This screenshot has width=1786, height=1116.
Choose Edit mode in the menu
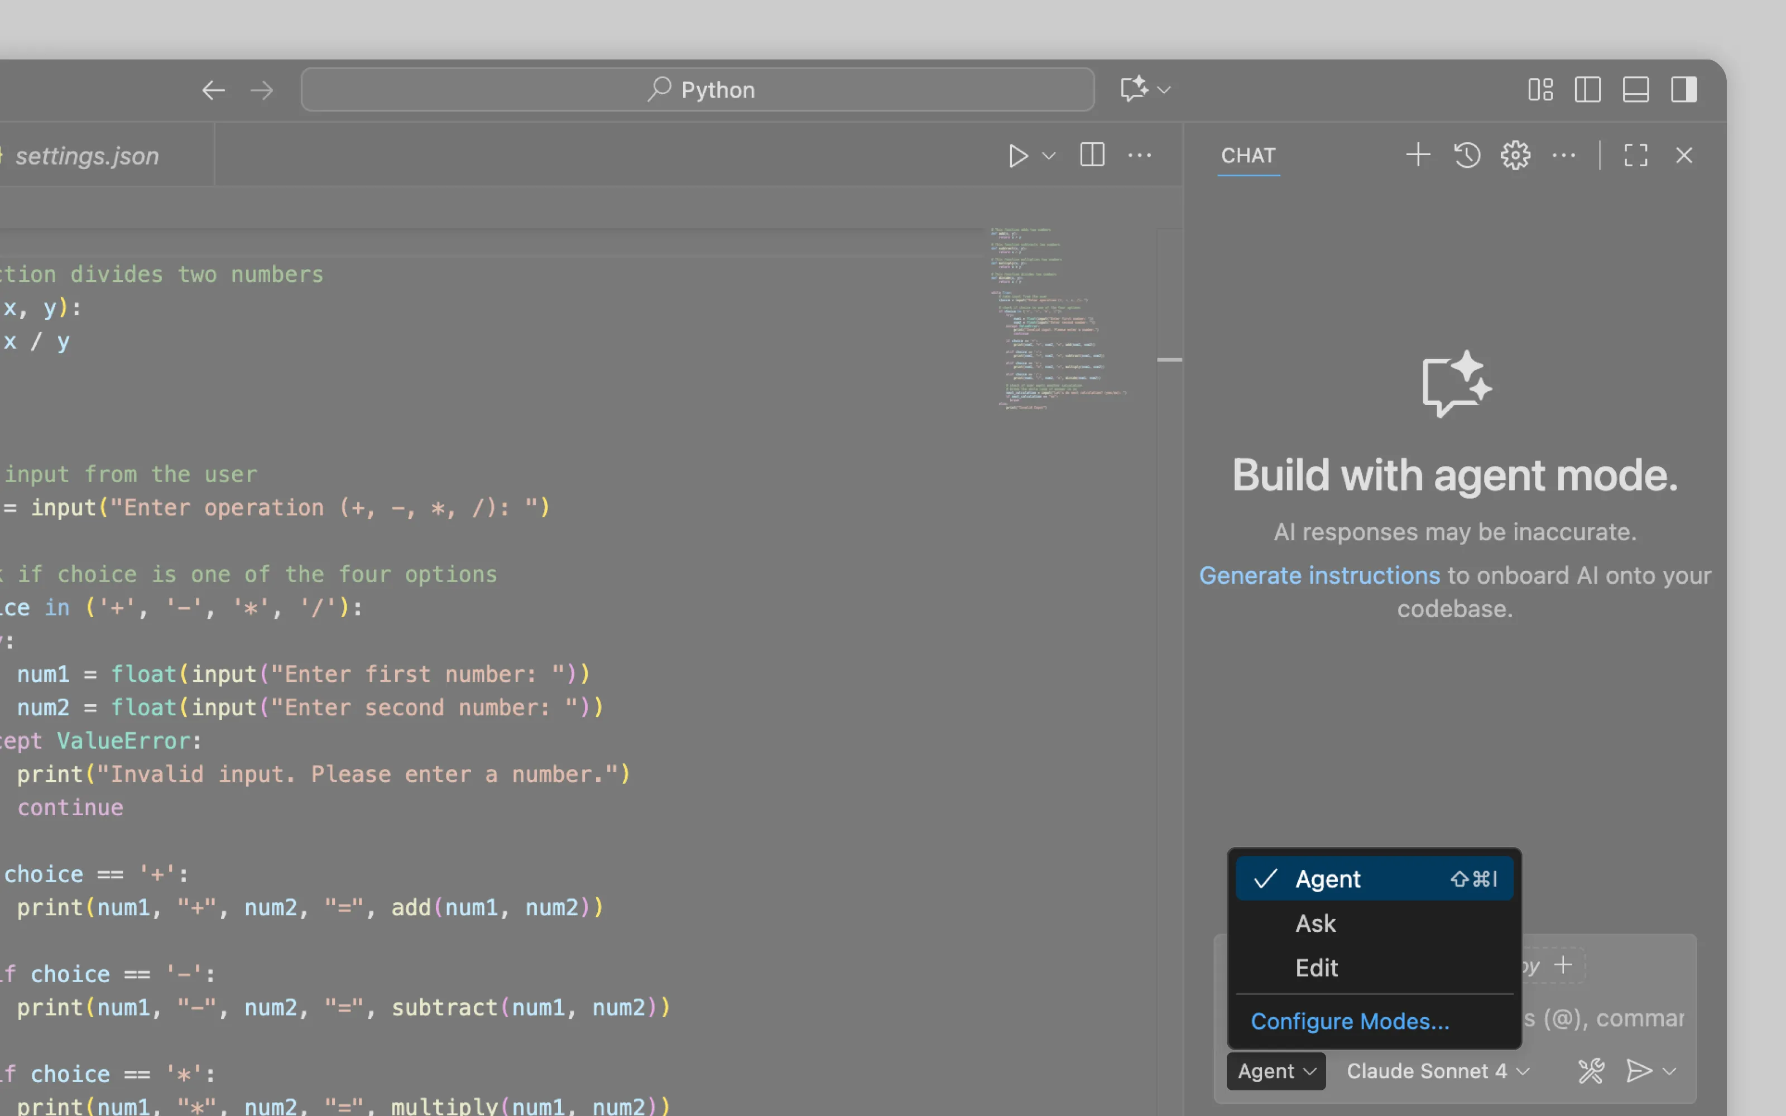(1317, 968)
